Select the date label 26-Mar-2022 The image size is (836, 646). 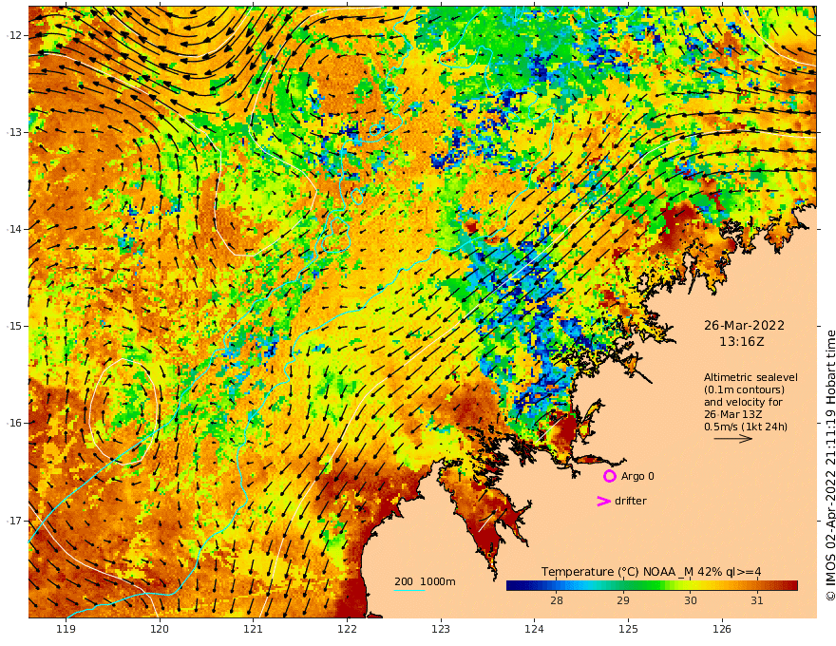click(x=744, y=325)
